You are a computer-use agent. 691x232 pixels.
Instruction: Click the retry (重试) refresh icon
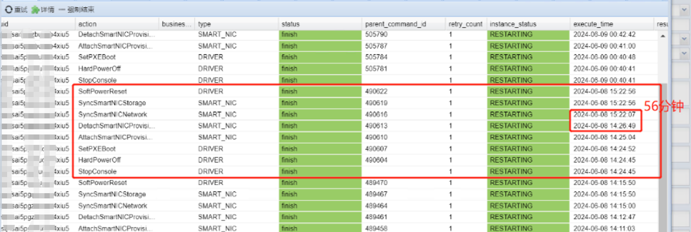[9, 10]
